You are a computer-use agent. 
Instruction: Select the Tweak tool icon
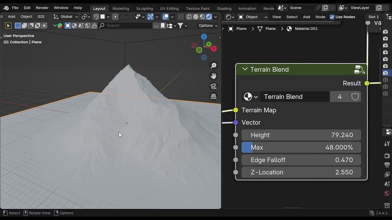(x=8, y=26)
